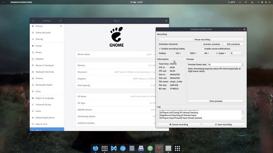Click the Privacy icon in Settings sidebar

point(33,26)
